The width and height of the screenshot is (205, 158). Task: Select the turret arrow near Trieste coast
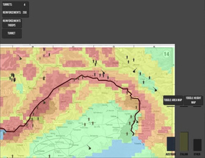tap(137, 122)
